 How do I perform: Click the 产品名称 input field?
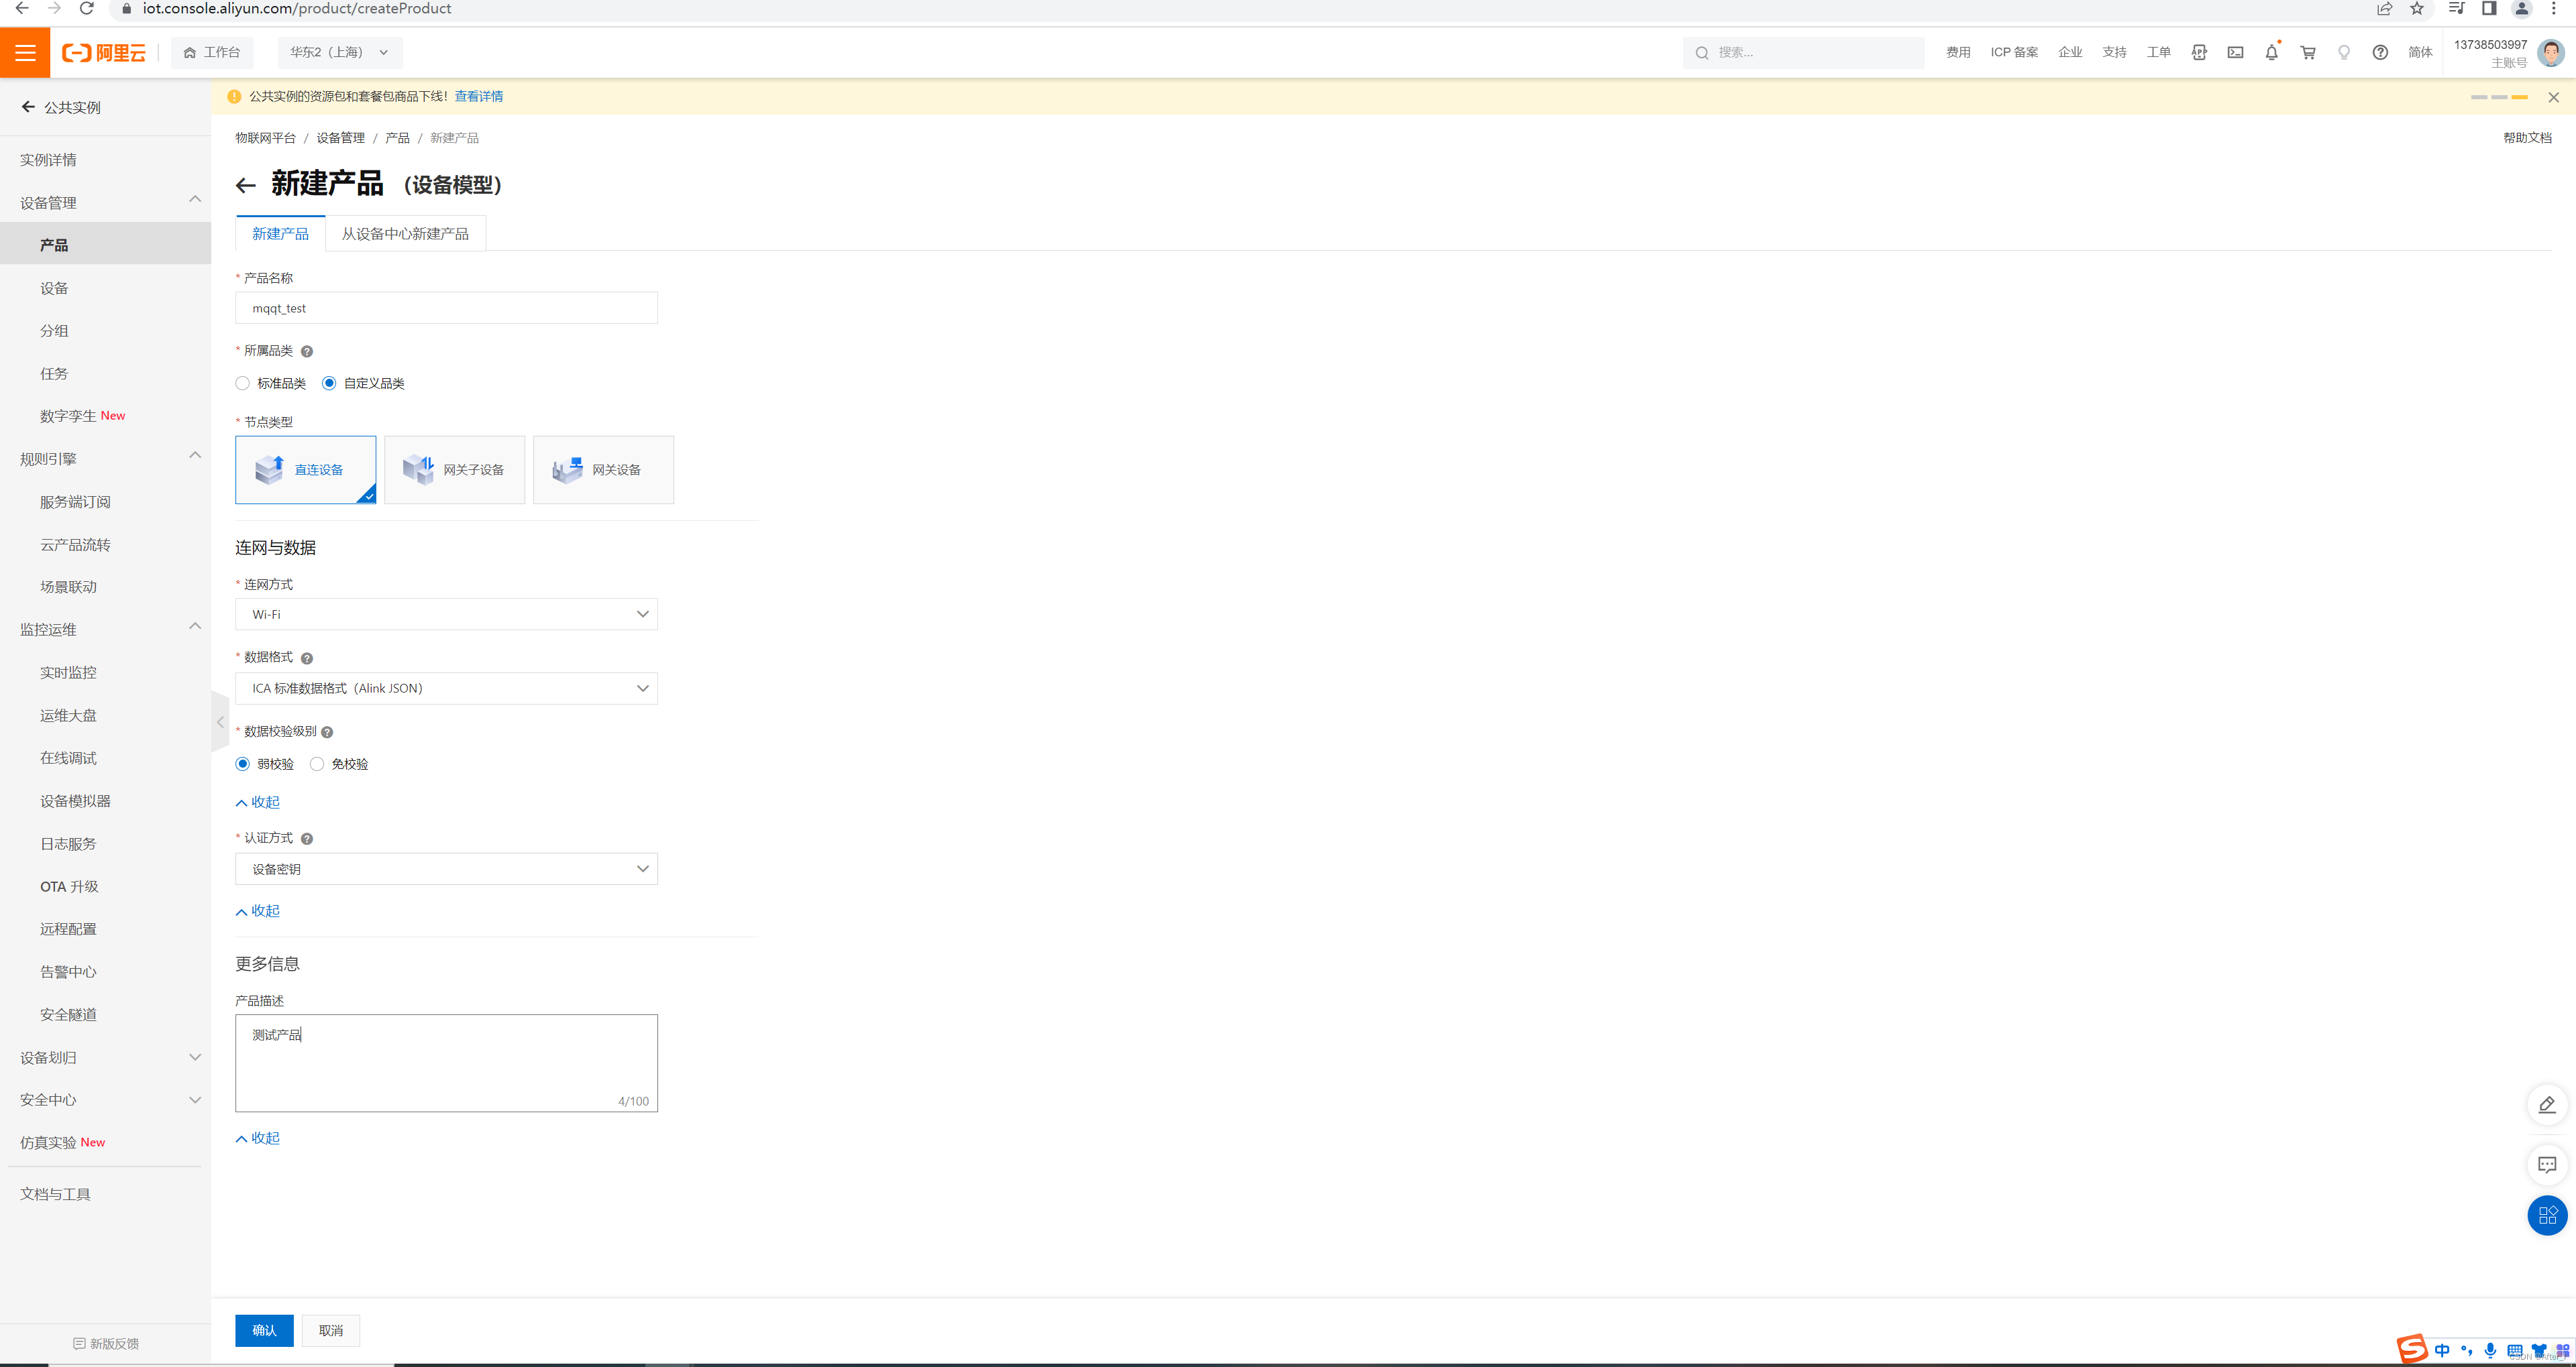[446, 309]
